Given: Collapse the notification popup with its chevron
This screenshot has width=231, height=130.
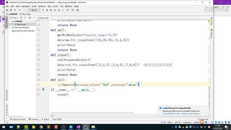Looking at the screenshot, I should (206, 114).
